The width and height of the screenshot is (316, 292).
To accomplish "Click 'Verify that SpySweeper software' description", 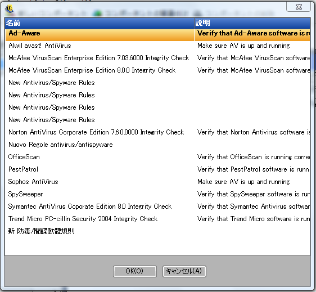I will click(252, 194).
